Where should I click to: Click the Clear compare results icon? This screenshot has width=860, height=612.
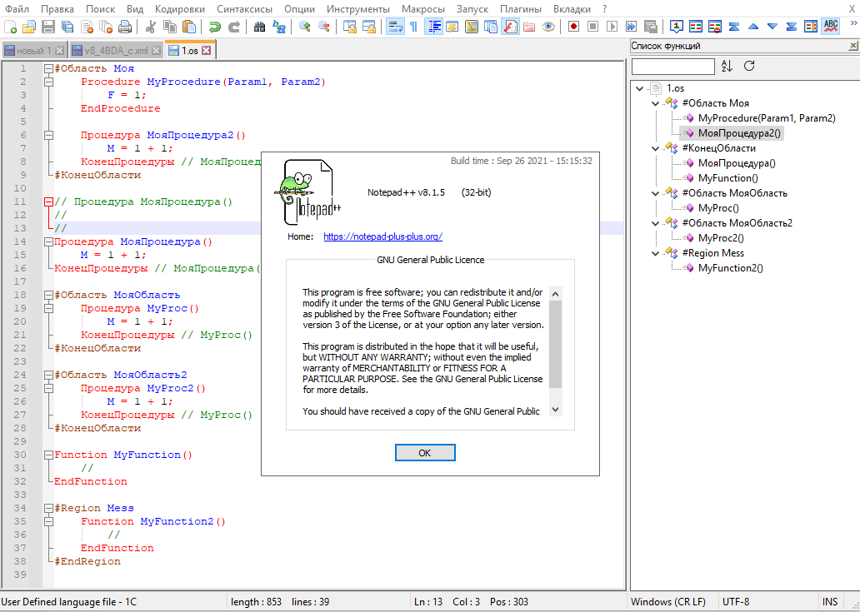[x=715, y=27]
